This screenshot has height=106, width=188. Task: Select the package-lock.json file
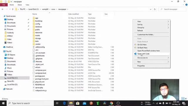42,79
